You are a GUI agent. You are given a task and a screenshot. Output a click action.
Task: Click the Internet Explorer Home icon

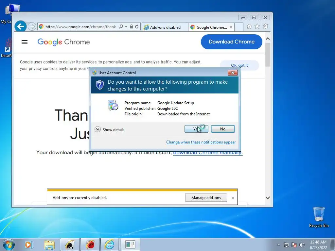click(249, 26)
